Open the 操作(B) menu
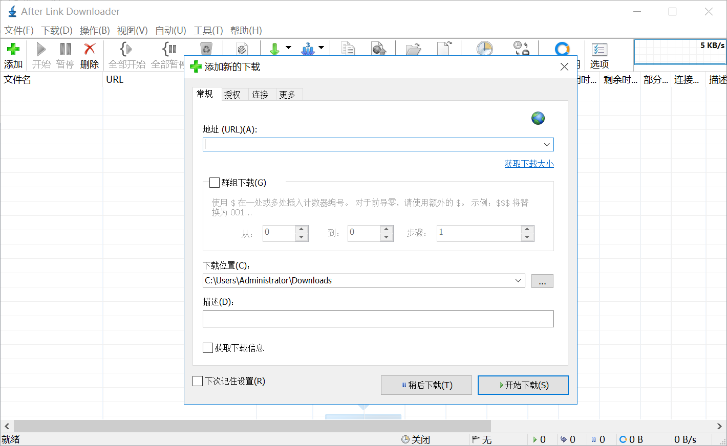727x446 pixels. click(x=95, y=31)
